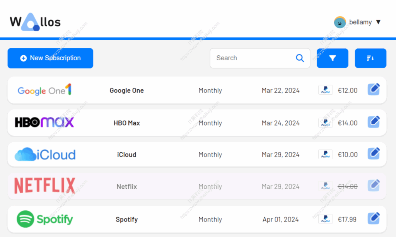Edit the Google One subscription

pos(373,90)
